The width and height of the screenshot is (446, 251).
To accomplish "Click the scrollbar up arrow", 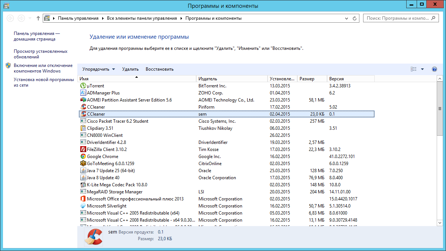I will click(440, 78).
